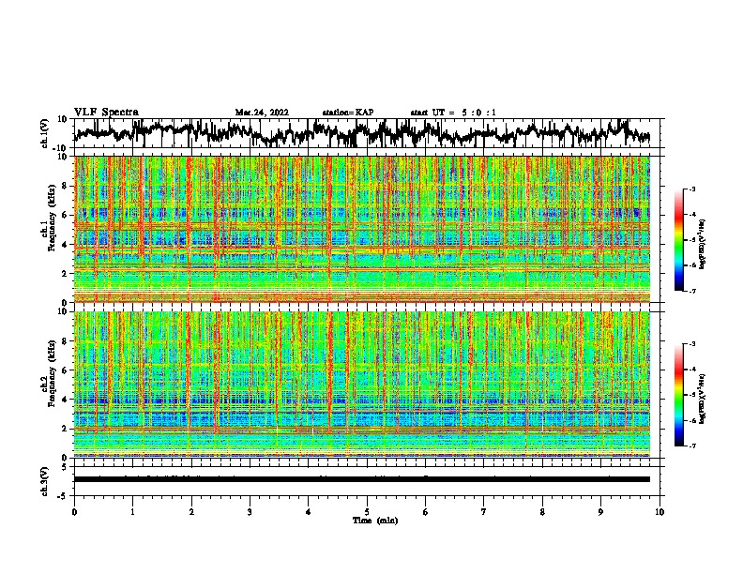Image resolution: width=743 pixels, height=574 pixels.
Task: Click the "station=KAP" header label
Action: point(348,113)
